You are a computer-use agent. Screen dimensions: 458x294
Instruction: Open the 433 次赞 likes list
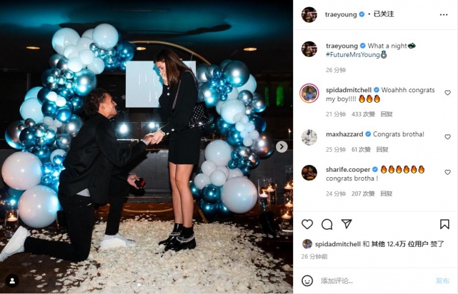point(363,114)
